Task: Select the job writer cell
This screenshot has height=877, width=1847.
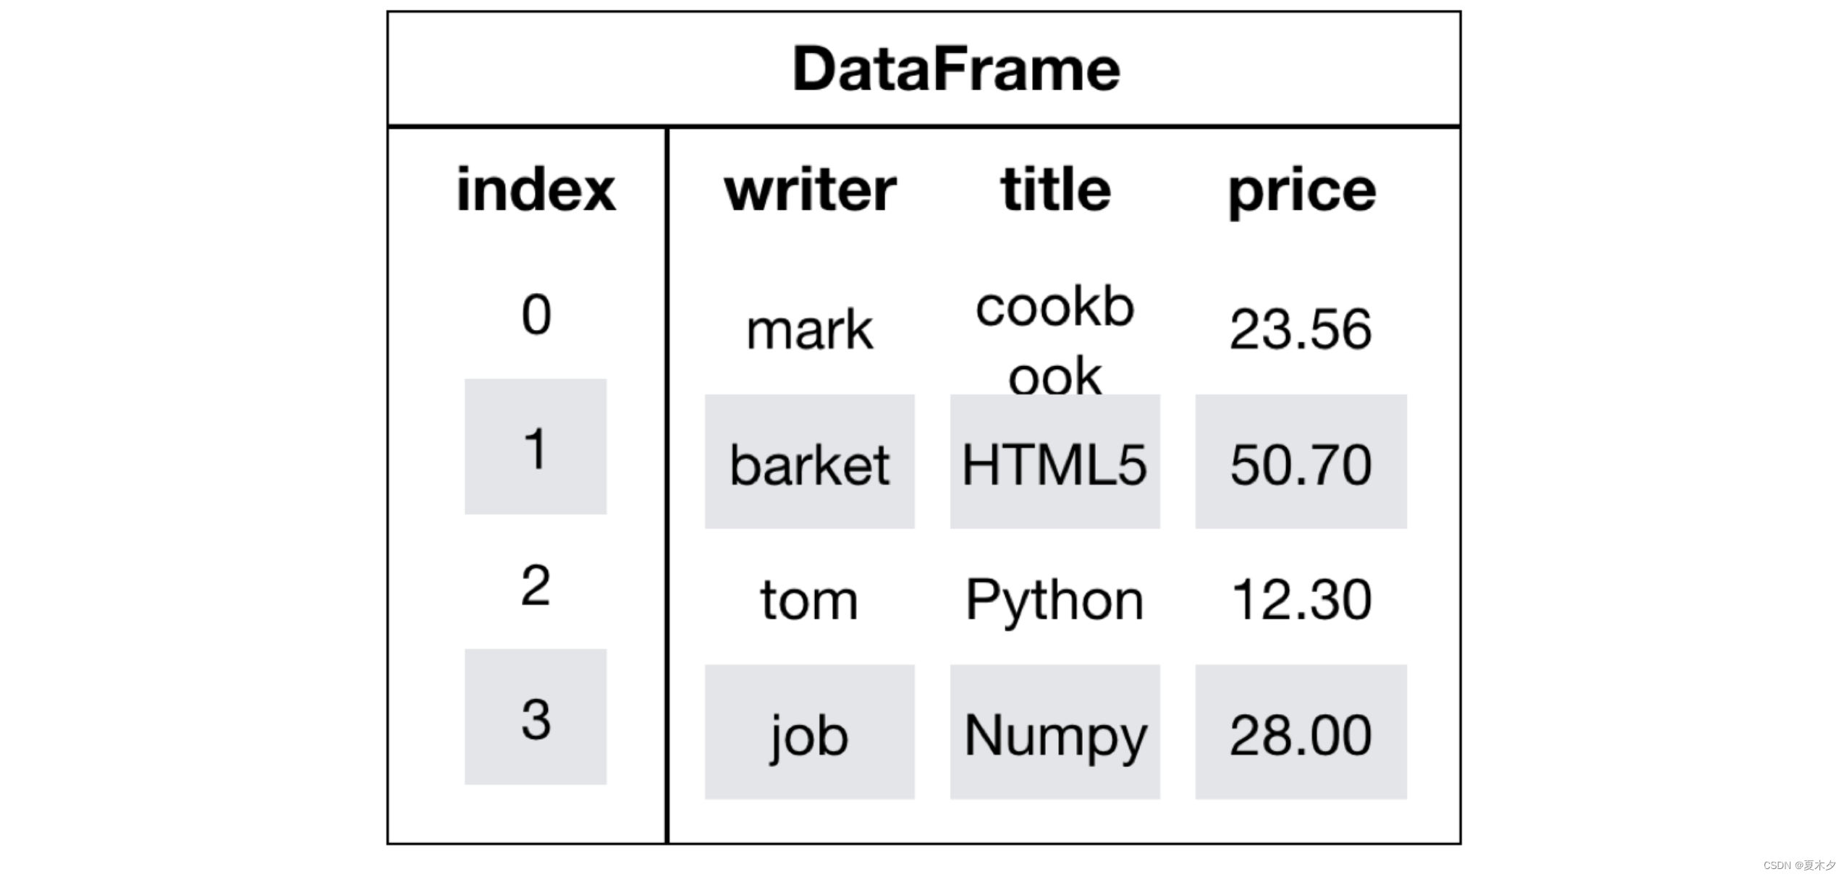Action: tap(809, 734)
